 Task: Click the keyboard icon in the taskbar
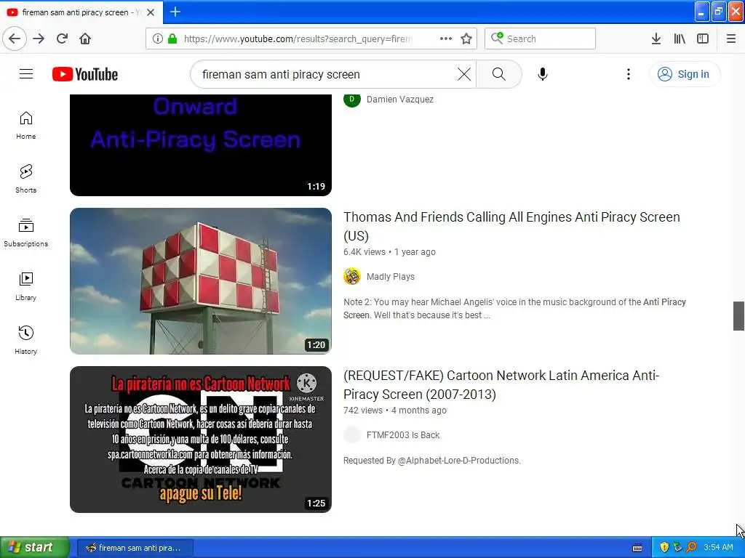point(637,548)
